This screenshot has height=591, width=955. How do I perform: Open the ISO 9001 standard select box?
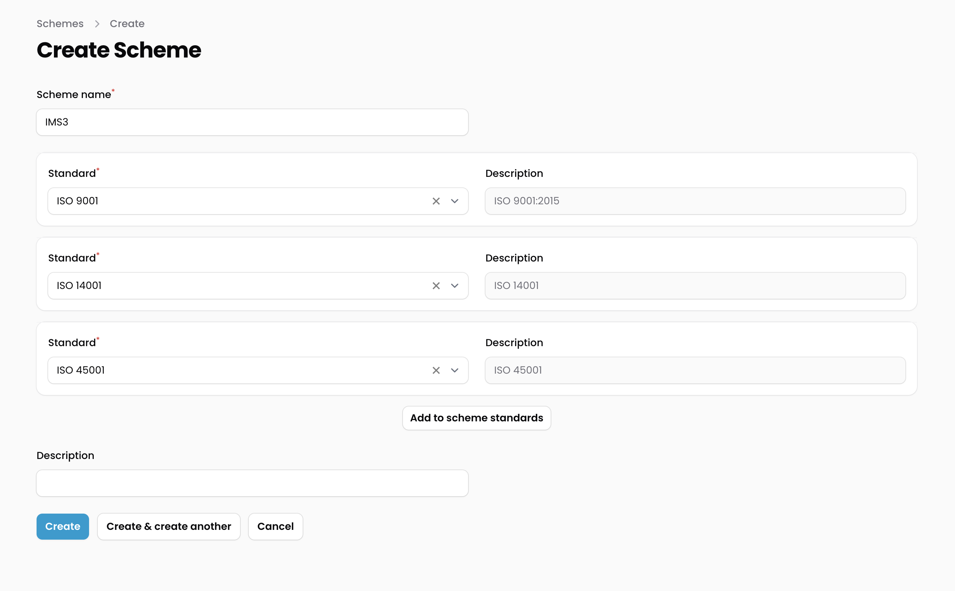[x=235, y=201]
